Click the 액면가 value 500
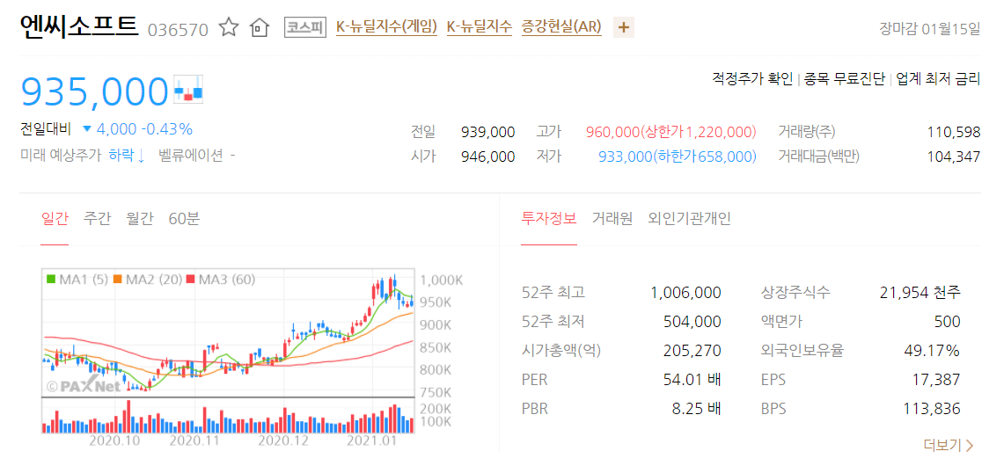 tap(948, 322)
